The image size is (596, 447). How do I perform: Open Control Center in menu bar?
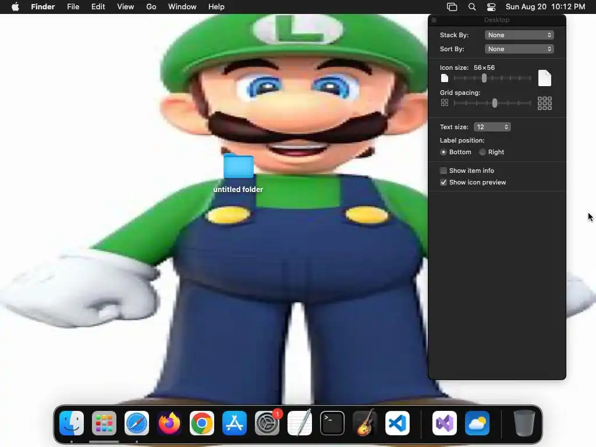(491, 7)
